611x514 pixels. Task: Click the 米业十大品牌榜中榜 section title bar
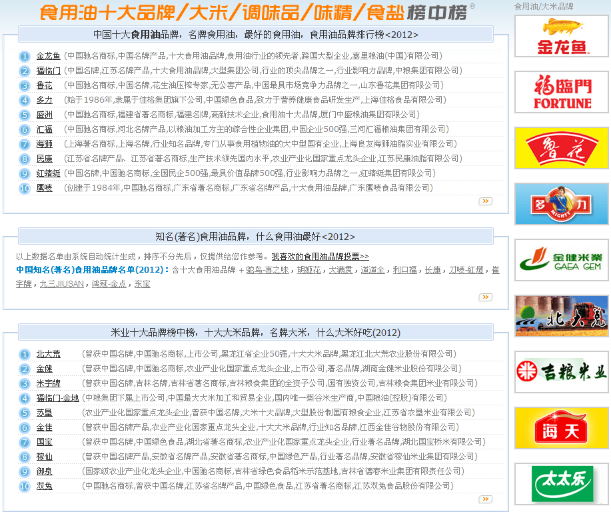coord(256,332)
